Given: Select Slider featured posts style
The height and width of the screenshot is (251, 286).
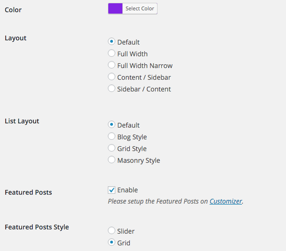Looking at the screenshot, I should [112, 230].
